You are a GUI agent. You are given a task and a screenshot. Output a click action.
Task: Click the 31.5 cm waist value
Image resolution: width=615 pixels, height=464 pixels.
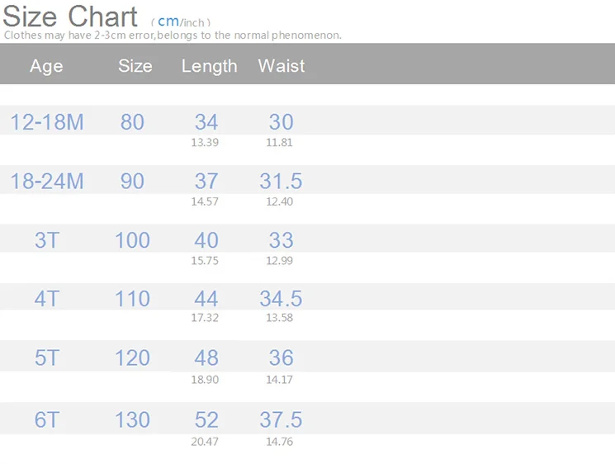point(281,182)
